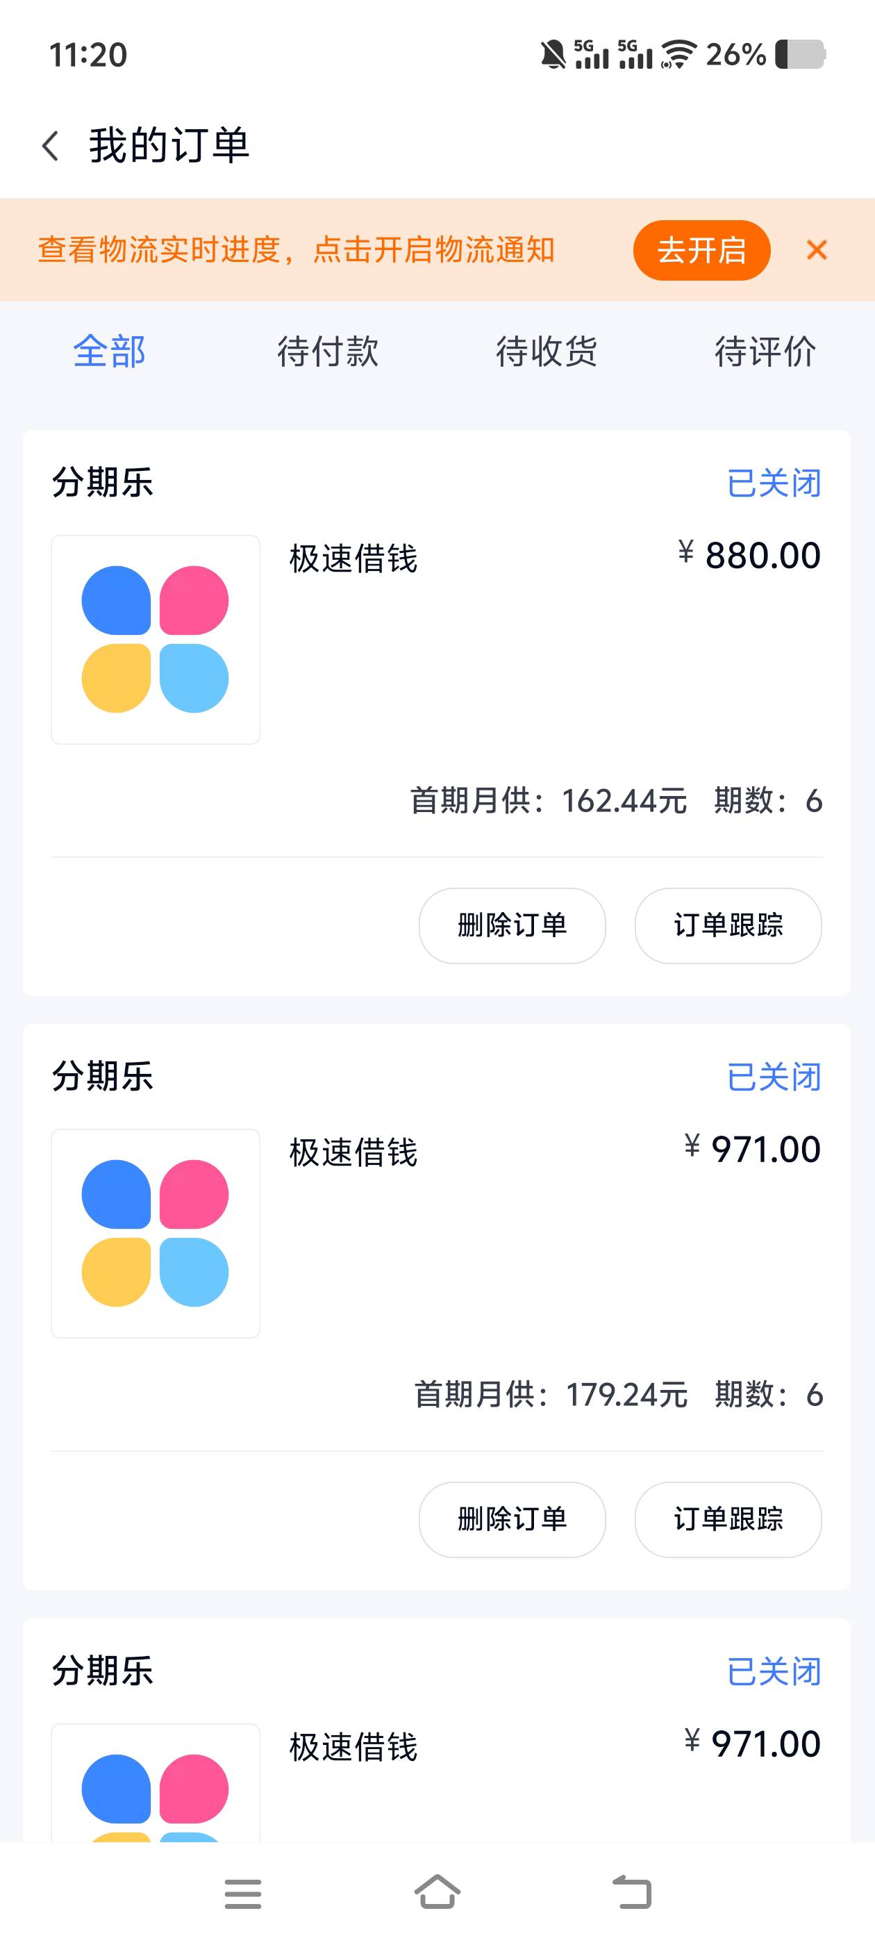Tap the 去开启 button to enable notifications

click(x=701, y=250)
